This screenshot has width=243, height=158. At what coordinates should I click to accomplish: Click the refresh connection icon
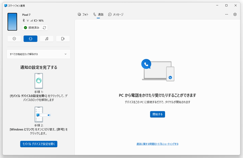point(45,28)
